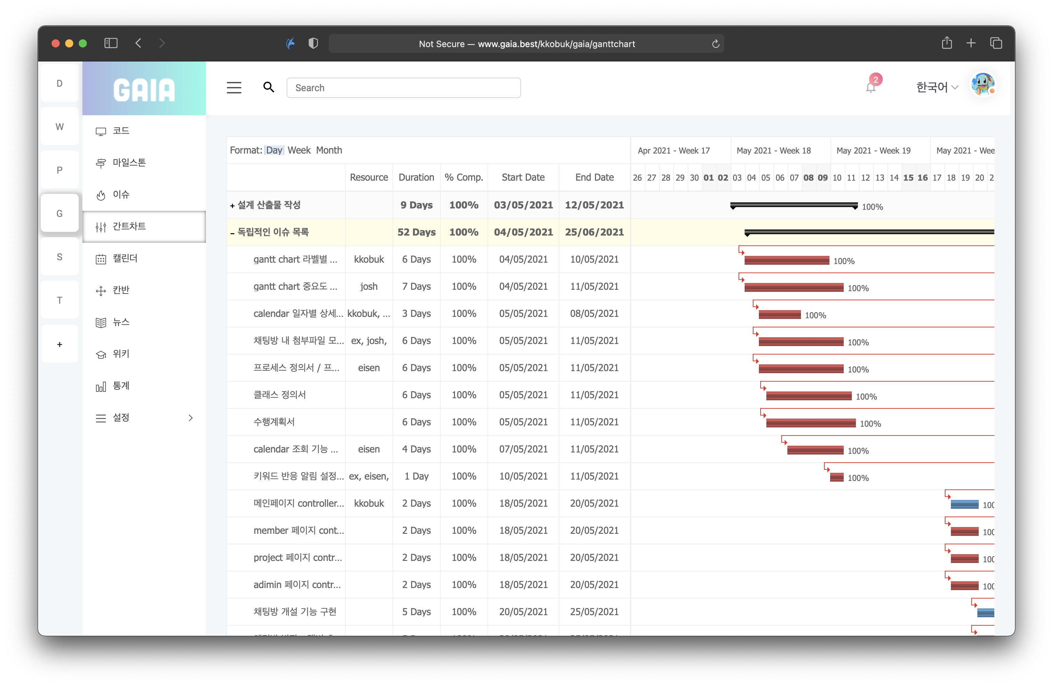This screenshot has width=1053, height=686.
Task: Click the magnifier search icon
Action: click(269, 87)
